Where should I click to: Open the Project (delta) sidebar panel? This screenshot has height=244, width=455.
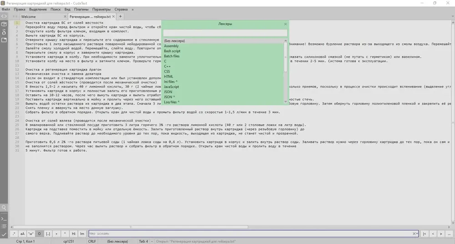click(x=4, y=32)
